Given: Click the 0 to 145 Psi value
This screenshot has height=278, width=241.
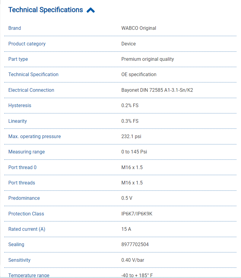Looking at the screenshot, I should point(134,152).
